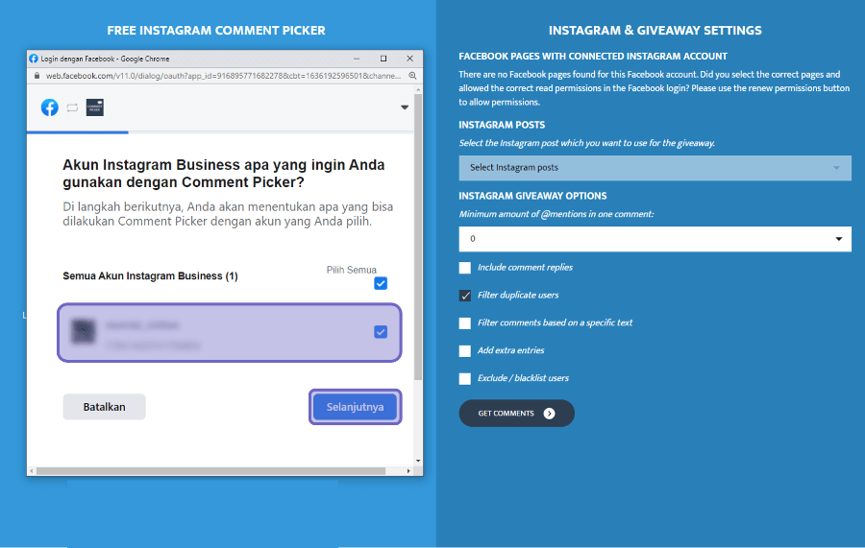Click the Get Comments button
Image resolution: width=865 pixels, height=548 pixels.
point(516,413)
